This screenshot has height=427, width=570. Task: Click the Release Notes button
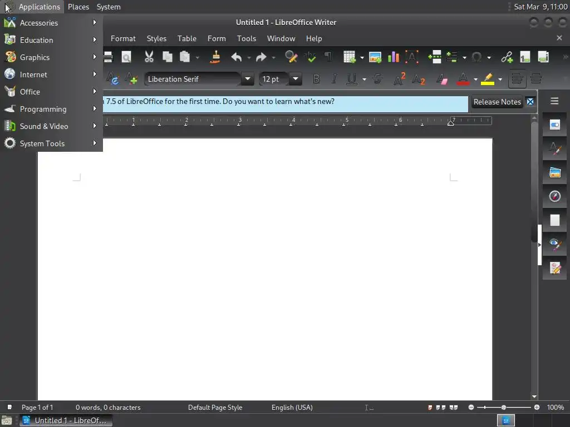coord(497,102)
